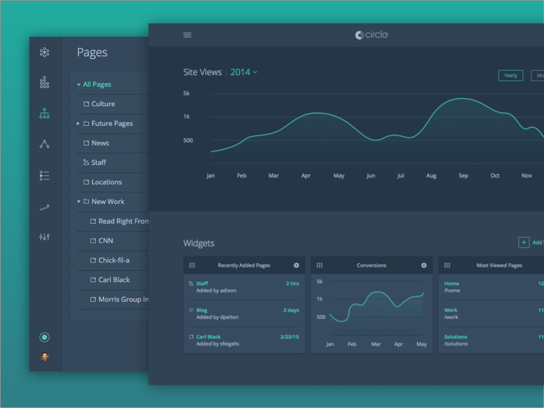This screenshot has width=544, height=408.
Task: Open settings gear on Recently Added Pages widget
Action: tap(295, 265)
